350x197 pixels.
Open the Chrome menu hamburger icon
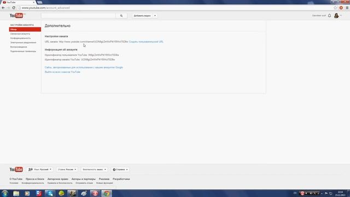(347, 8)
